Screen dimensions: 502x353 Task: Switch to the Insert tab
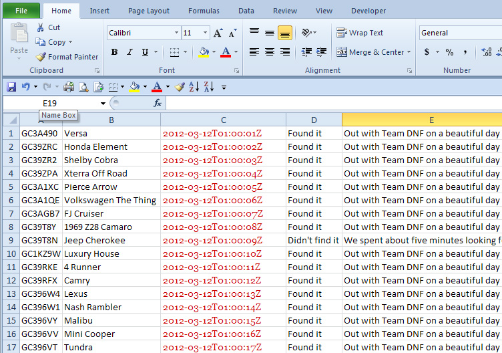click(99, 11)
